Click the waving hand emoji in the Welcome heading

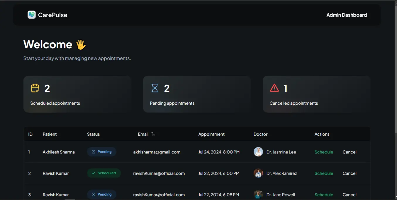coord(81,44)
